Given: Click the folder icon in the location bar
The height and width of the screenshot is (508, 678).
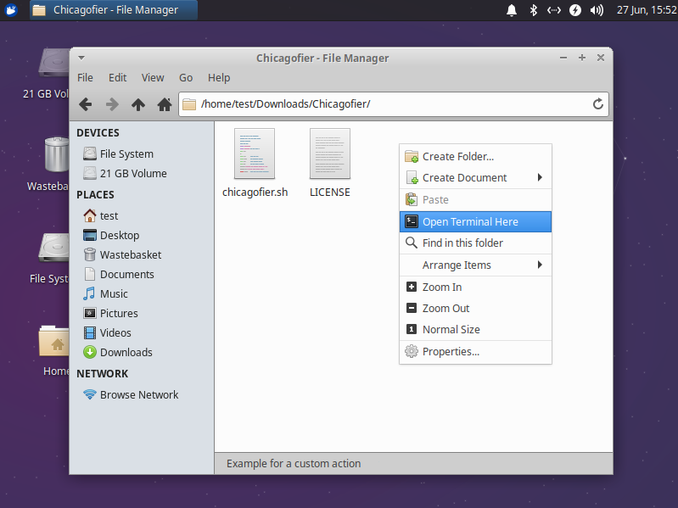Looking at the screenshot, I should click(189, 104).
